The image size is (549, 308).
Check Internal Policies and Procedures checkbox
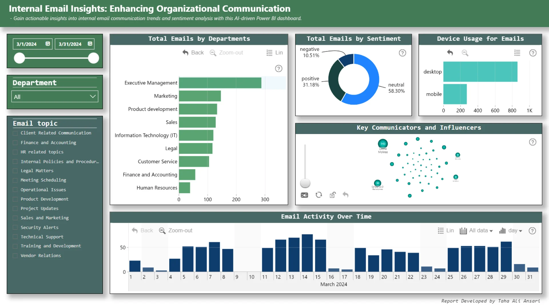click(15, 161)
